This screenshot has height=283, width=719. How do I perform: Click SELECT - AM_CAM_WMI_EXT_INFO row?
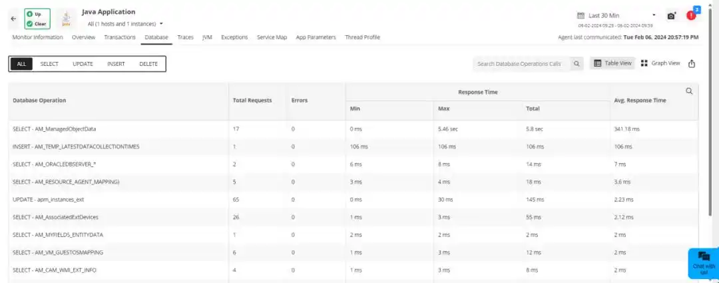tap(353, 270)
